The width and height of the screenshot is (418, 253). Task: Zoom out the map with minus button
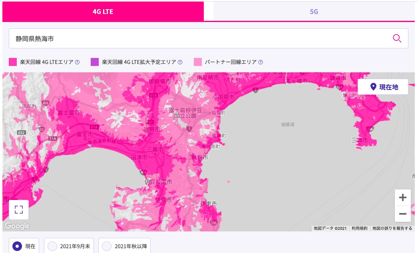click(x=403, y=214)
